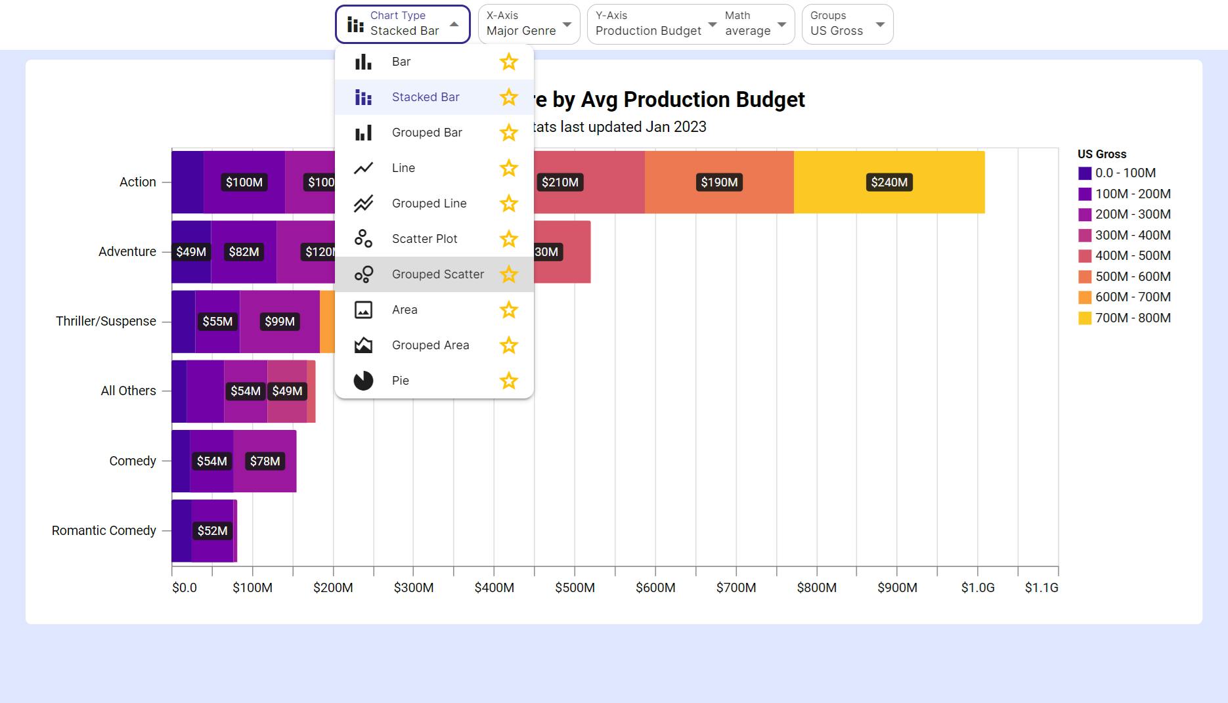Image resolution: width=1228 pixels, height=703 pixels.
Task: Star the Pie chart type
Action: coord(509,381)
